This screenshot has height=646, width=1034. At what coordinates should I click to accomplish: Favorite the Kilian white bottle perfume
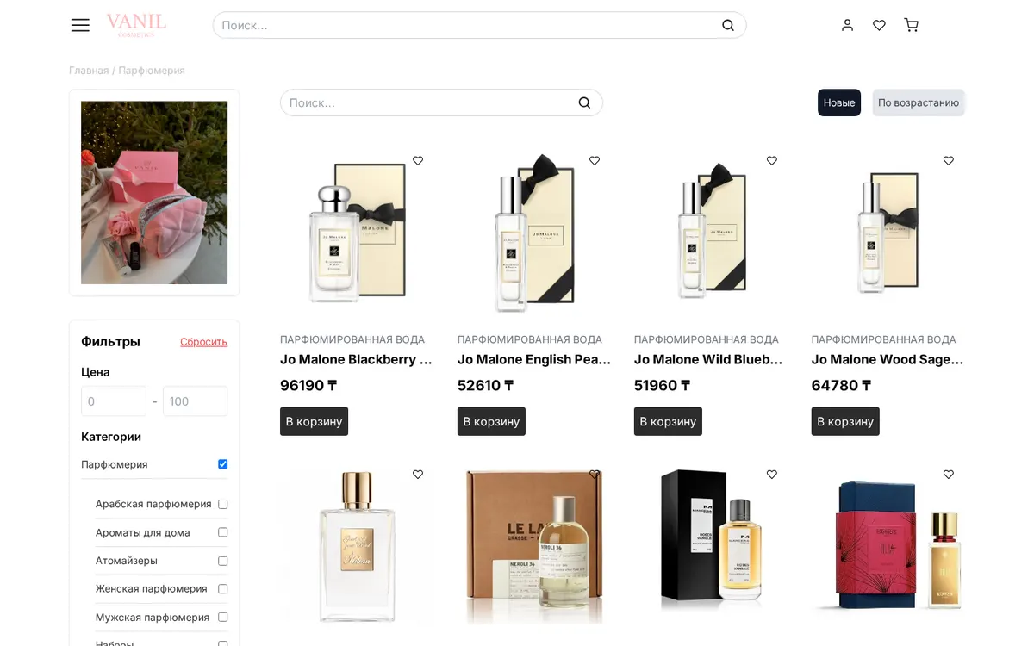point(418,474)
